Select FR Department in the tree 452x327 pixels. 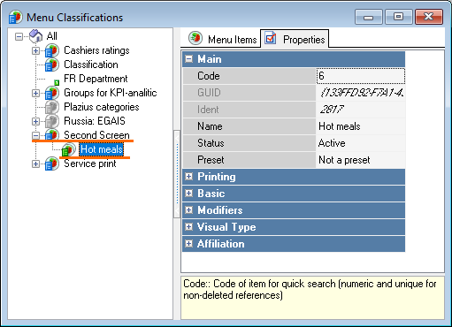click(x=96, y=79)
